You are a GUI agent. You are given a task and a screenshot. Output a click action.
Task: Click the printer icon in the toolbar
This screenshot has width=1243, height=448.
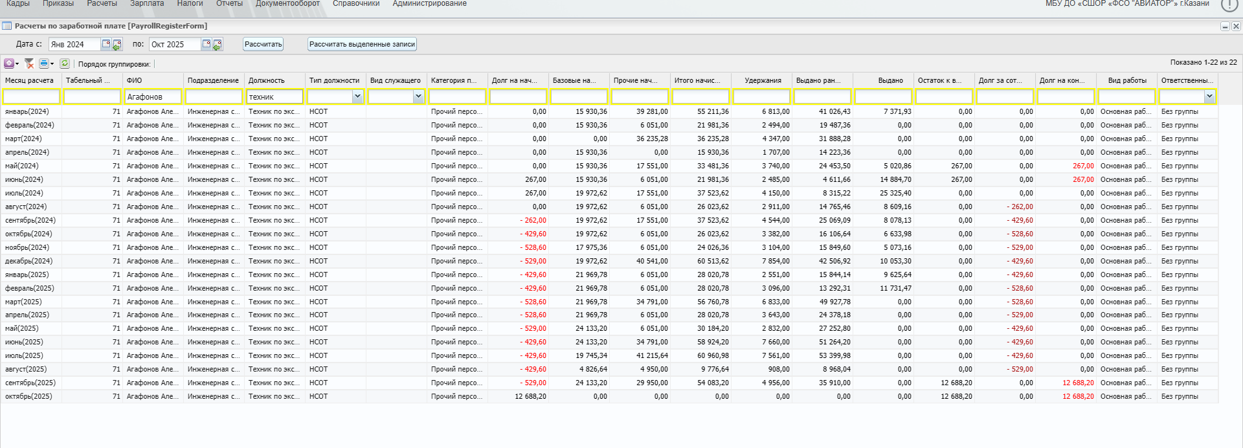(x=43, y=63)
